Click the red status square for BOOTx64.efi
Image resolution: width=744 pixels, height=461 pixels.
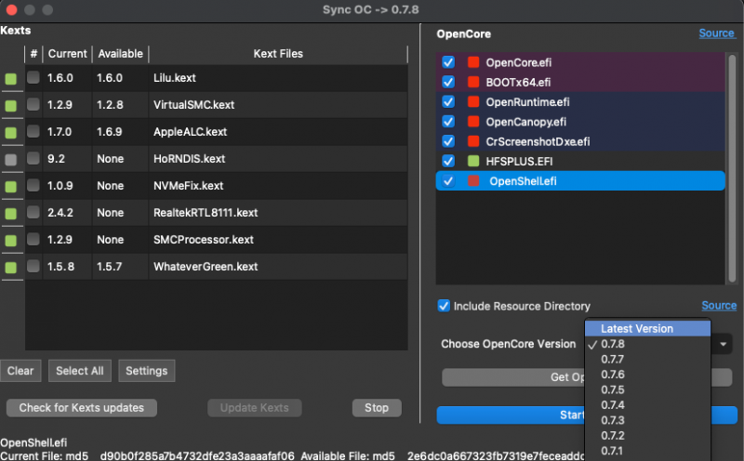click(473, 82)
